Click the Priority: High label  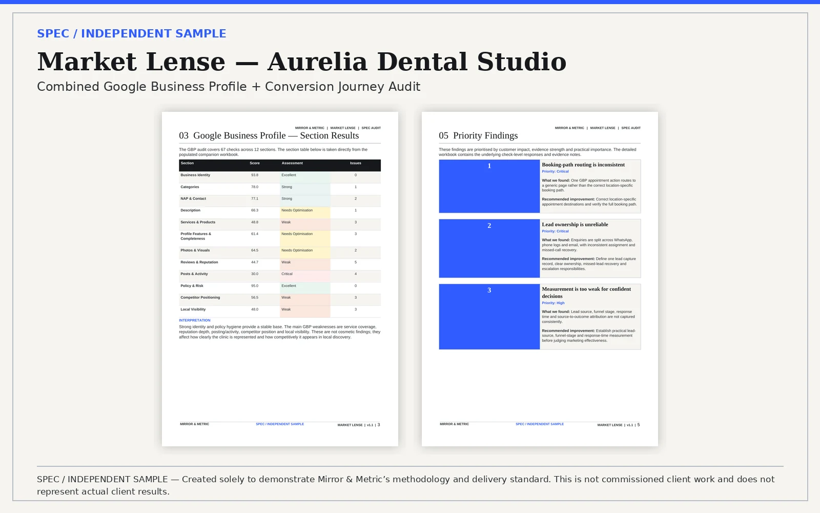(x=553, y=303)
